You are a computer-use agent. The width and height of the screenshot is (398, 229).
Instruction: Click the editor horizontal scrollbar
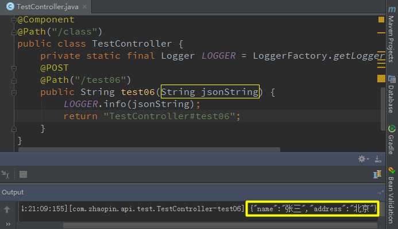click(149, 150)
